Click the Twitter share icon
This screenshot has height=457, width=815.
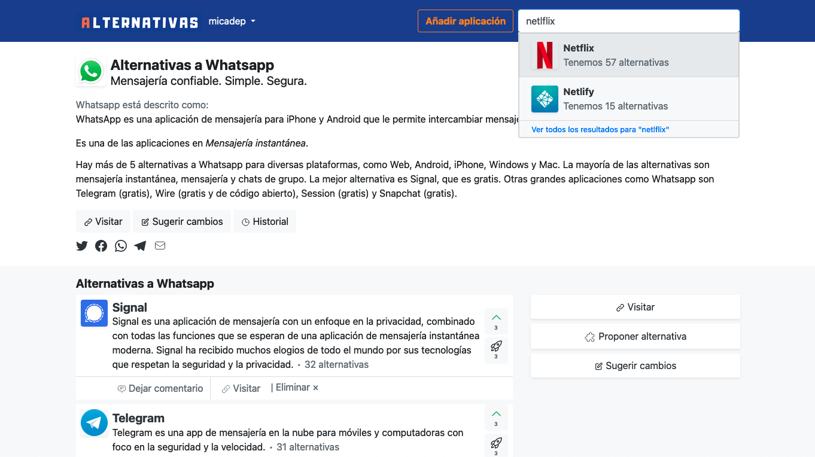82,246
